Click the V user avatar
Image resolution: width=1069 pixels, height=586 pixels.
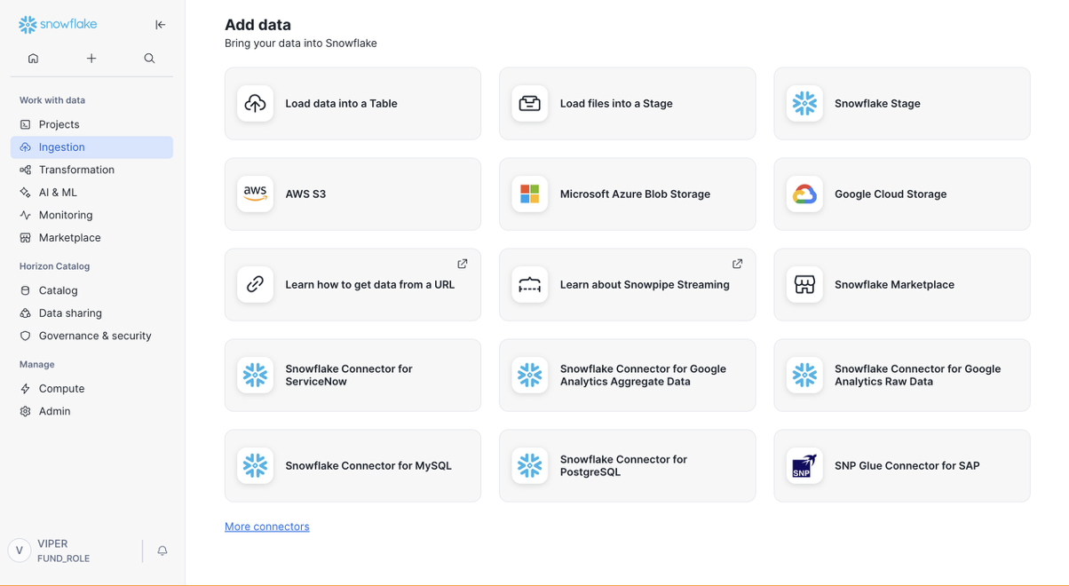click(20, 550)
